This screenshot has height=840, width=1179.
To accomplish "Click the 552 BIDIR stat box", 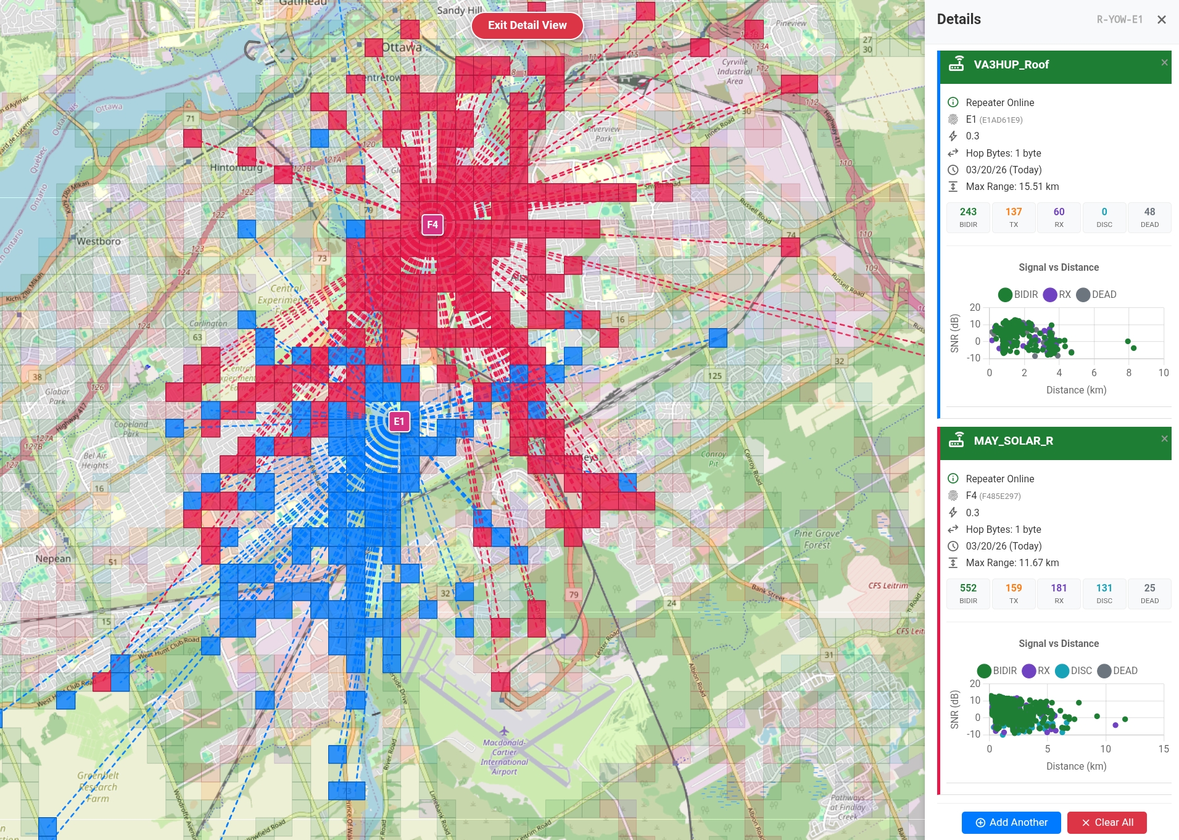I will point(968,593).
